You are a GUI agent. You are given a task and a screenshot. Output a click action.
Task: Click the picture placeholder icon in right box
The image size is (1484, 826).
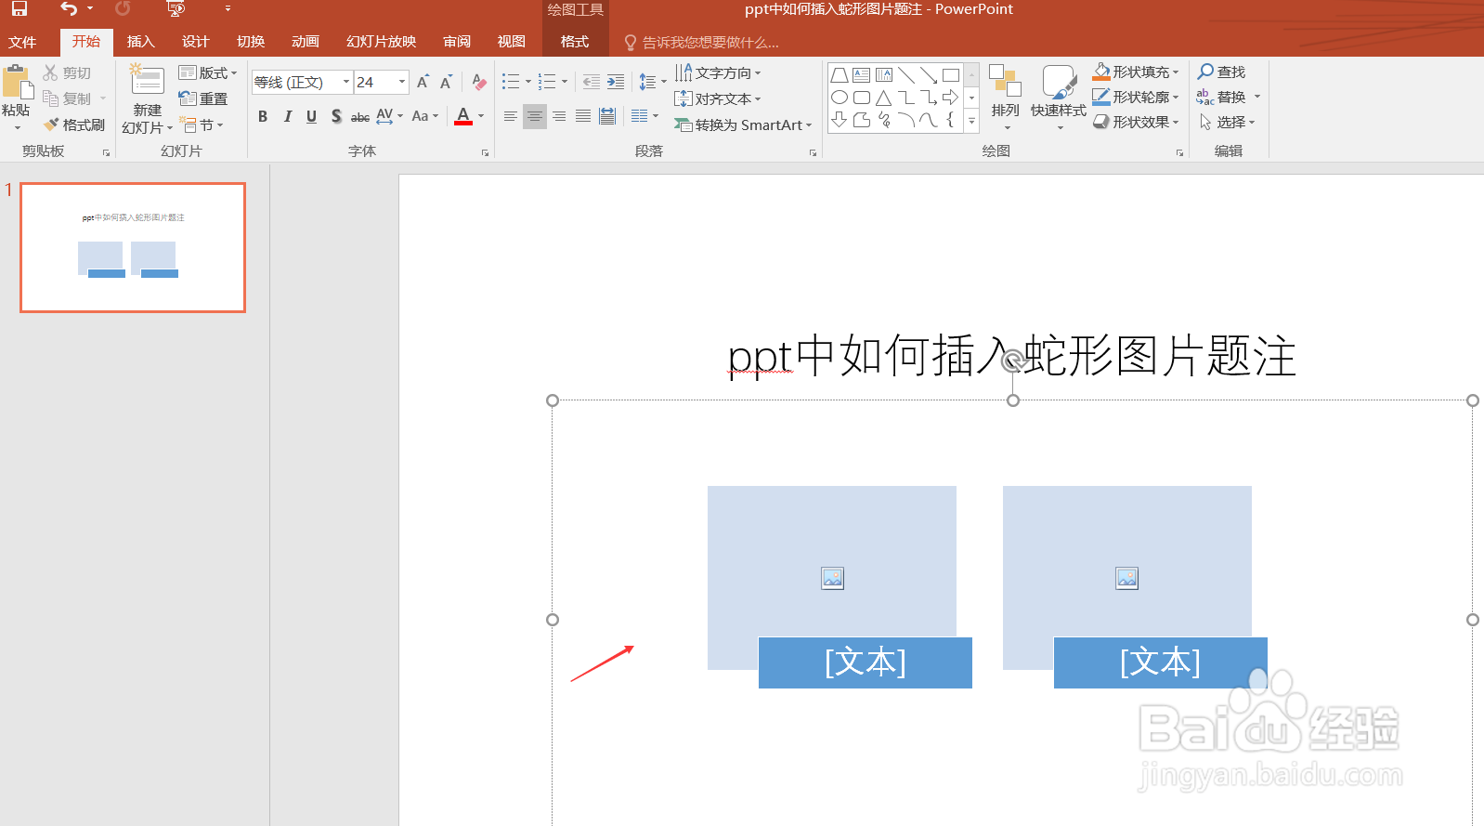coord(1127,578)
